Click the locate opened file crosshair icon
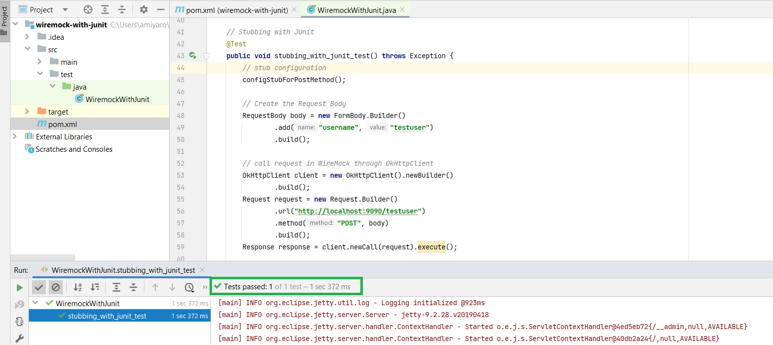773x345 pixels. pyautogui.click(x=88, y=9)
